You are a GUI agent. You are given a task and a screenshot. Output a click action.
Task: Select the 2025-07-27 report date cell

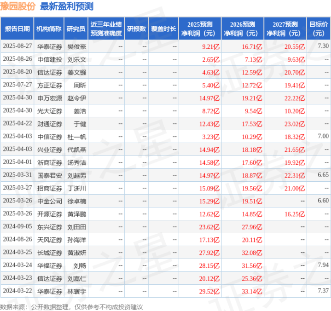pyautogui.click(x=17, y=85)
